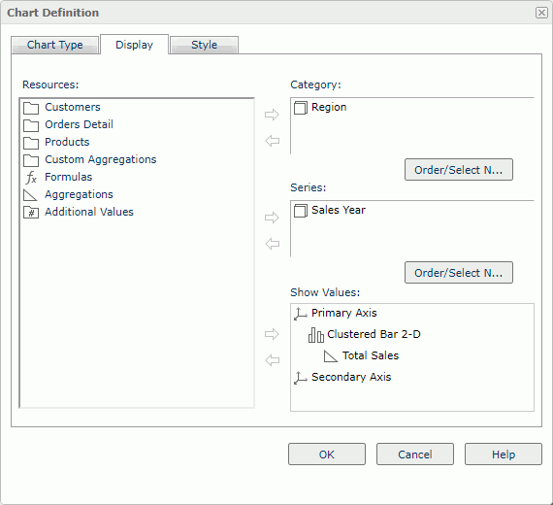Add resource to Category with right arrow
The width and height of the screenshot is (553, 505).
272,115
